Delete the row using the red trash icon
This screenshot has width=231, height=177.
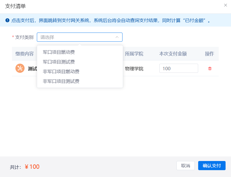point(210,69)
